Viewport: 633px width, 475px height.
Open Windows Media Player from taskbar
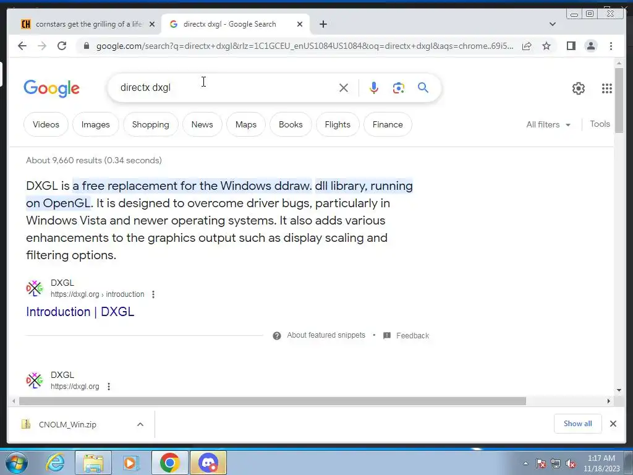click(x=131, y=463)
